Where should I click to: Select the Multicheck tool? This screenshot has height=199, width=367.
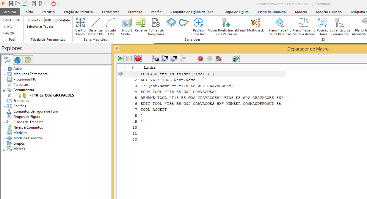click(x=255, y=26)
